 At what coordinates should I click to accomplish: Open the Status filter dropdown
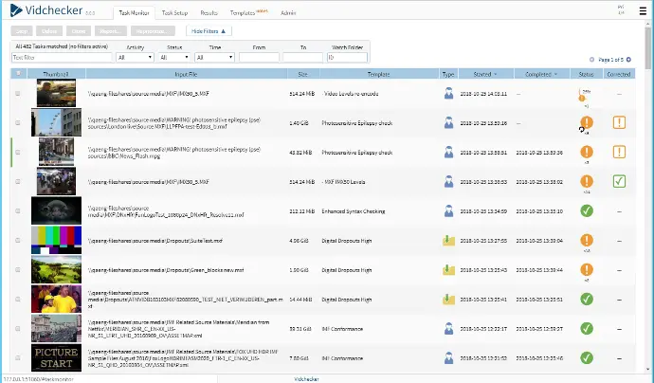pos(174,57)
